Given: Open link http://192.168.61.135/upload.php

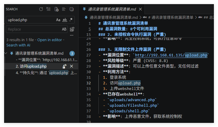Looking at the screenshot, I should [x=171, y=55].
